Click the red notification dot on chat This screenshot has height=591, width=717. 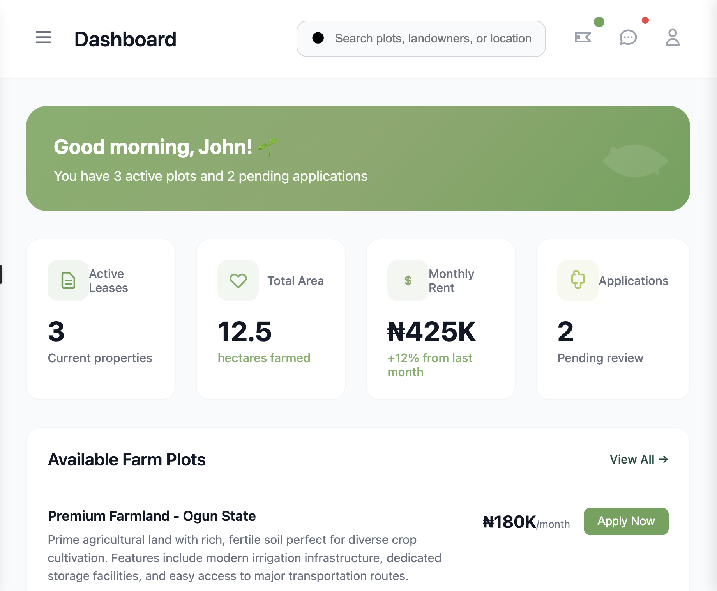[646, 21]
